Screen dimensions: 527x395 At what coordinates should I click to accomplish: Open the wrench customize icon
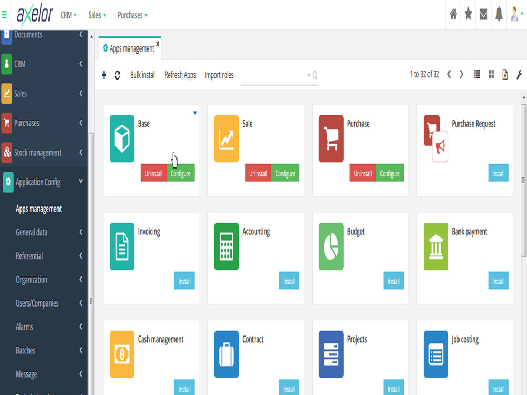[x=519, y=75]
